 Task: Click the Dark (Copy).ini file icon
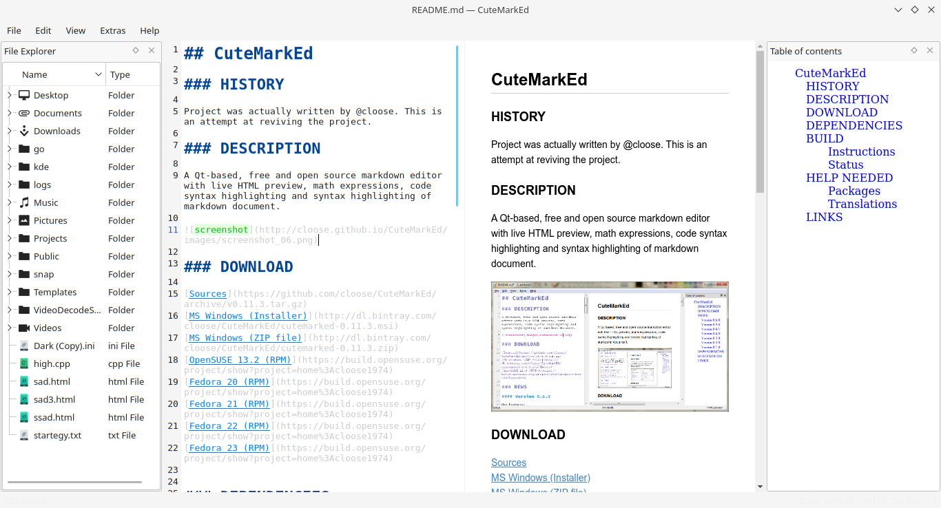point(24,346)
